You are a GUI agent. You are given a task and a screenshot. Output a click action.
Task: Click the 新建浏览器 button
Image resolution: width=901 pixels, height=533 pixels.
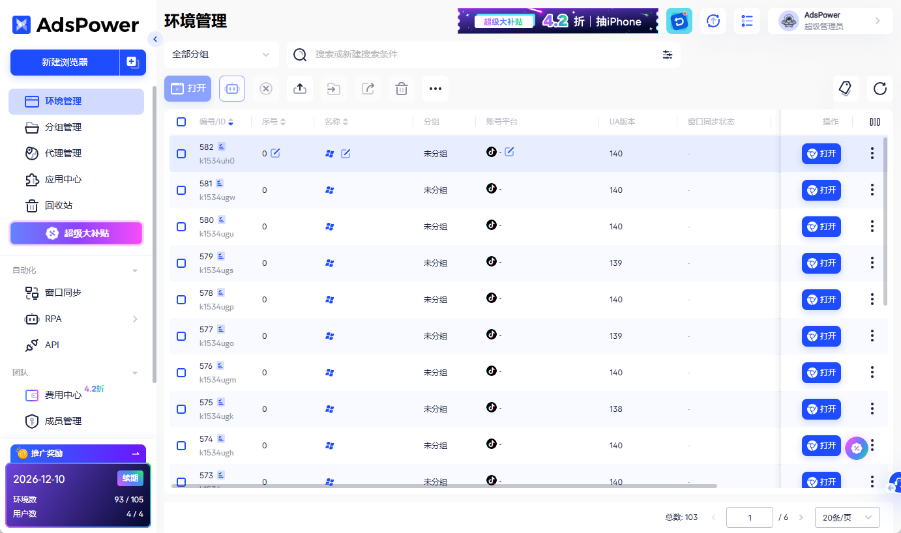click(65, 63)
